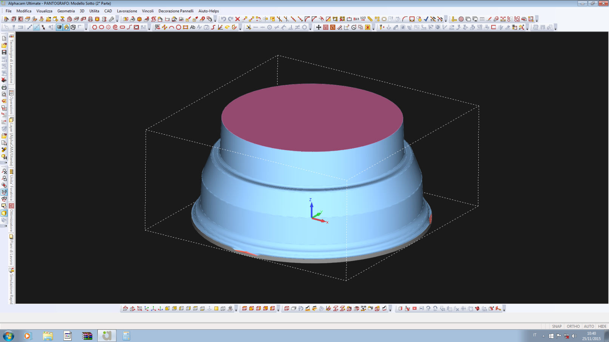
Task: Toggle ORTHO mode in the status bar
Action: click(573, 327)
